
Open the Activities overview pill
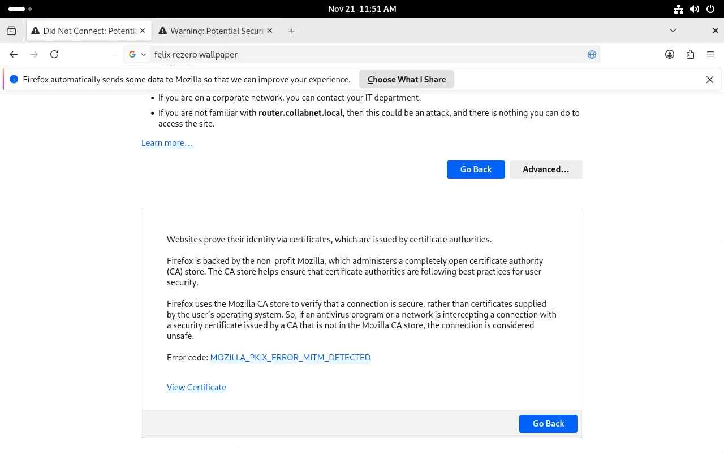[20, 9]
